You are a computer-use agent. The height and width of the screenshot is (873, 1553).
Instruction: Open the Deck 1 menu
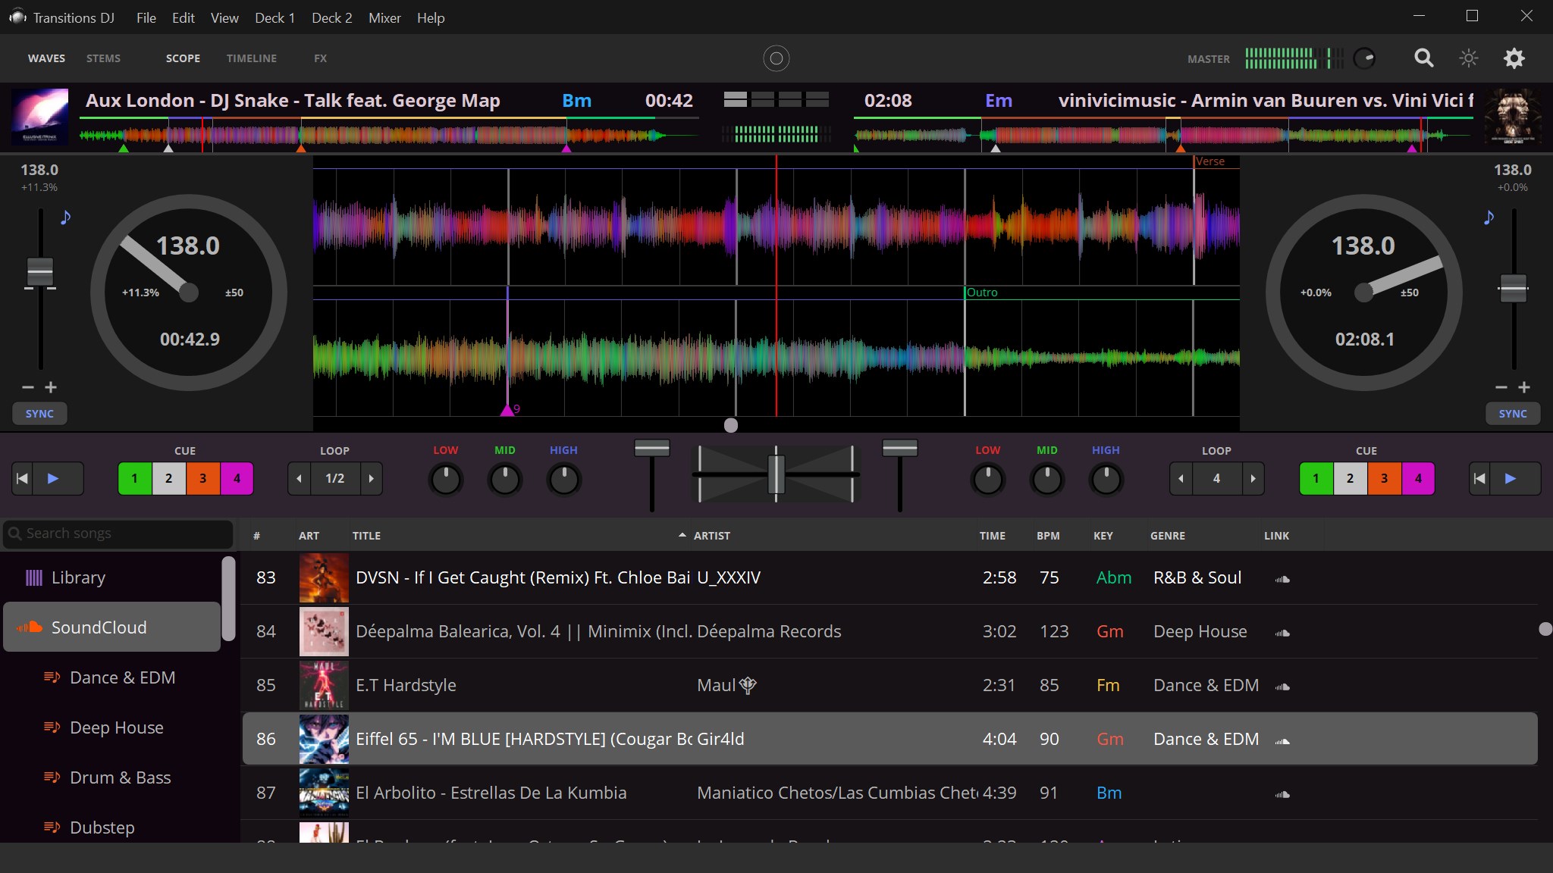pos(275,17)
